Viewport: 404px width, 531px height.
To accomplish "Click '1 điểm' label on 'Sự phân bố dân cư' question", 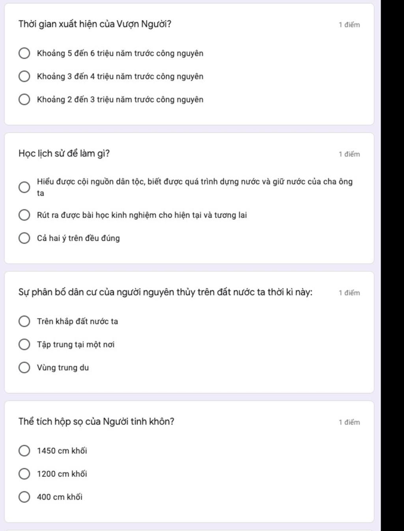I will click(x=349, y=293).
